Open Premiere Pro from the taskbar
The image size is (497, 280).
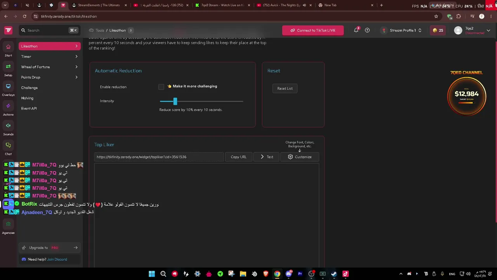tap(300, 274)
